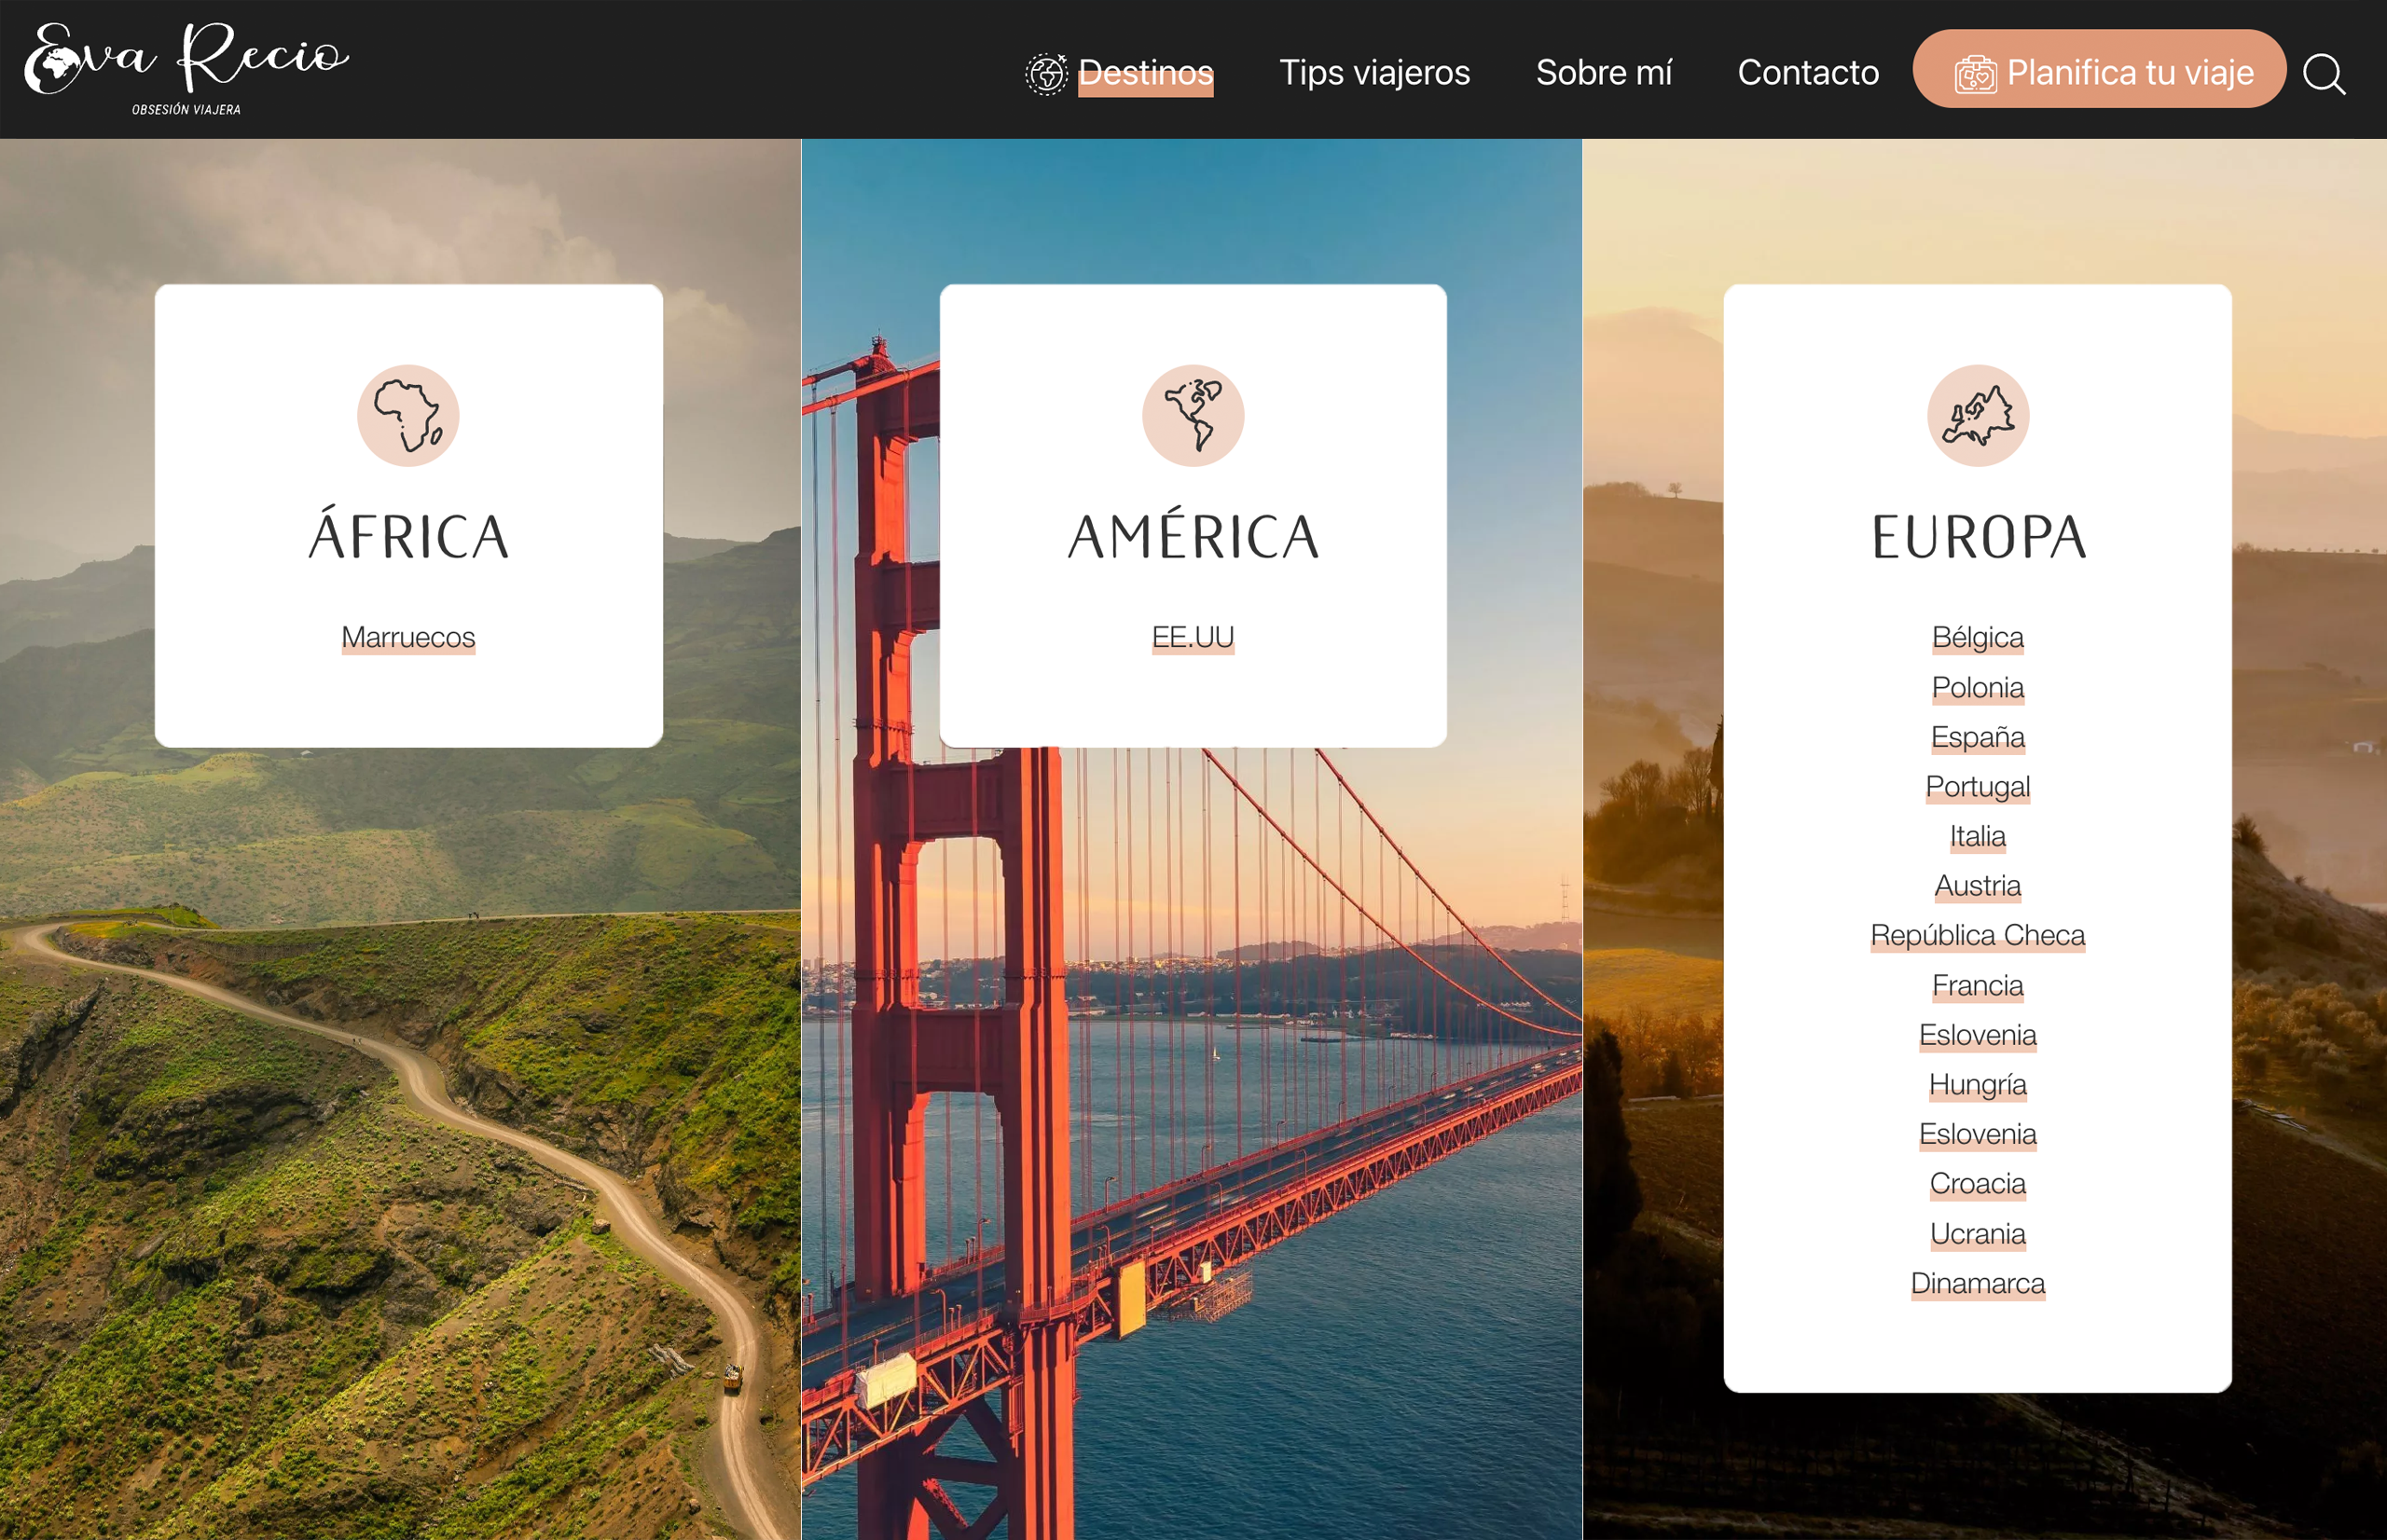
Task: Go to the Croacia destination
Action: (1978, 1184)
